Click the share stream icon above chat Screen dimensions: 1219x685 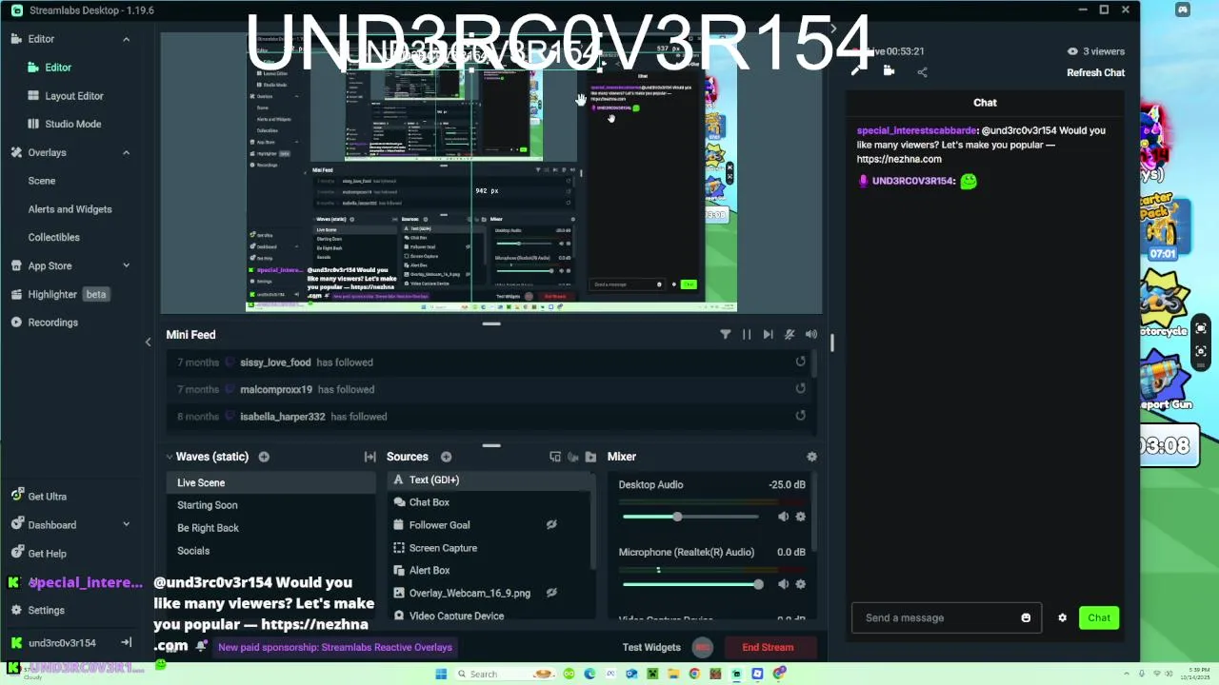[922, 72]
